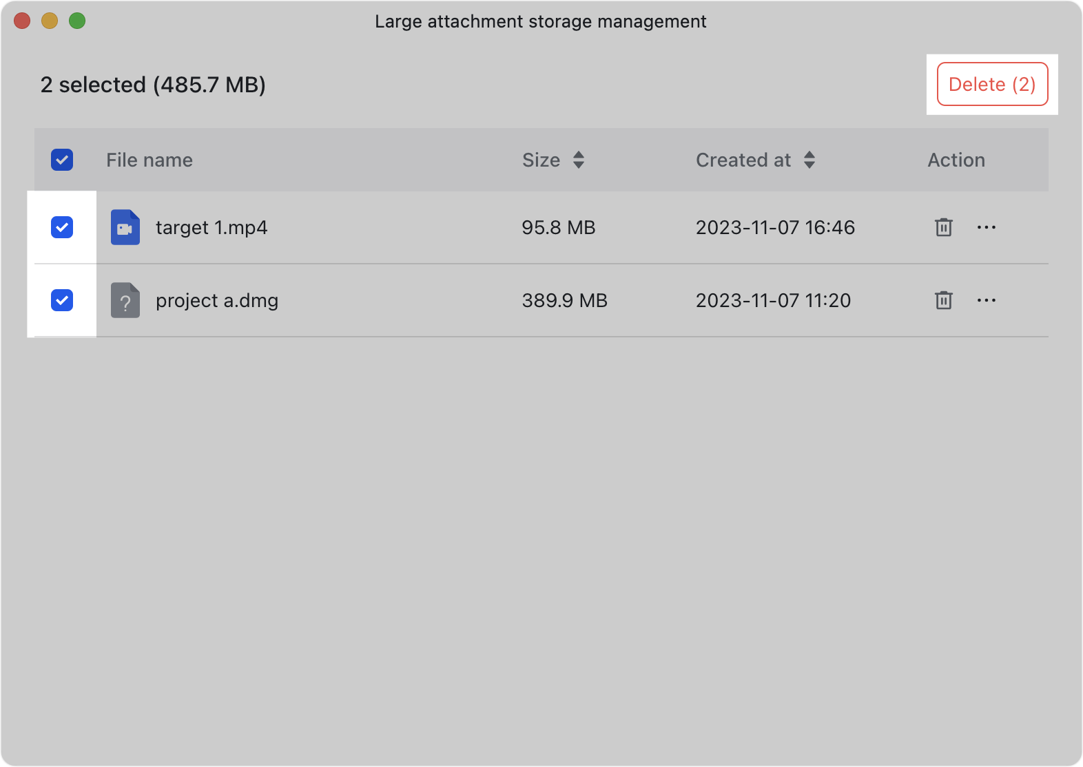Open more options for project a.dmg

pos(986,300)
